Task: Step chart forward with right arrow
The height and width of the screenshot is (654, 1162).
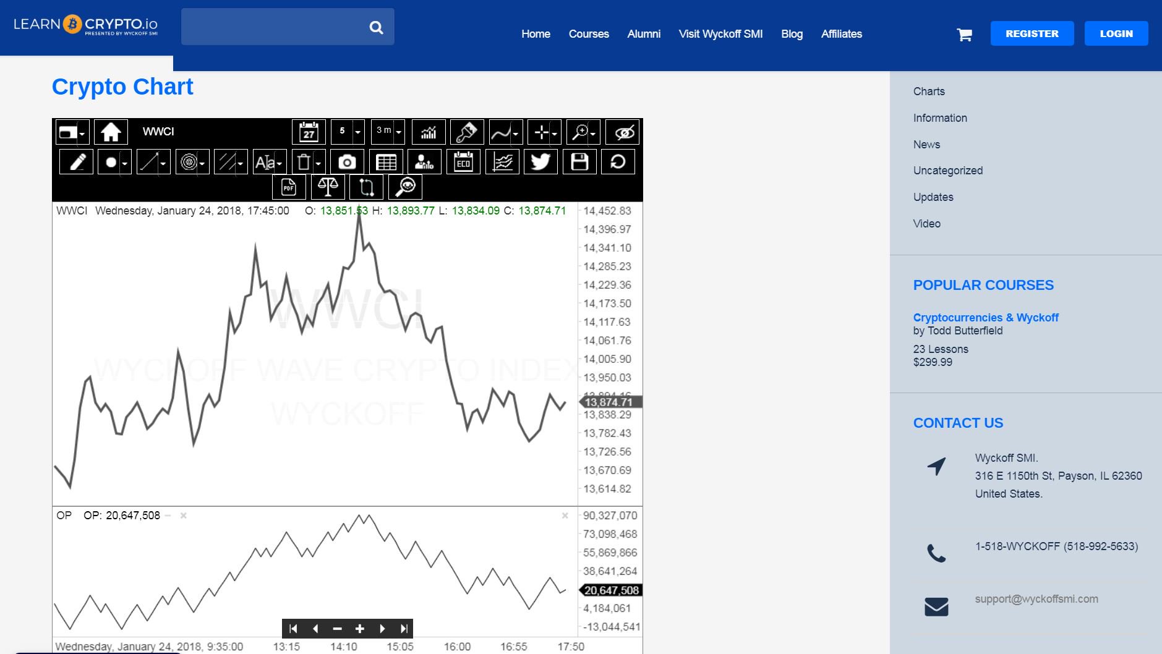Action: click(x=382, y=629)
